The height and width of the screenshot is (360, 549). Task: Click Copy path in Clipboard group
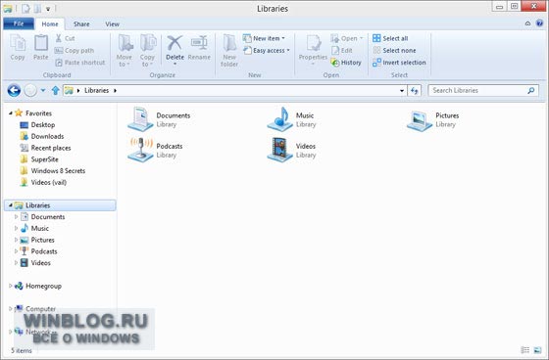click(75, 50)
